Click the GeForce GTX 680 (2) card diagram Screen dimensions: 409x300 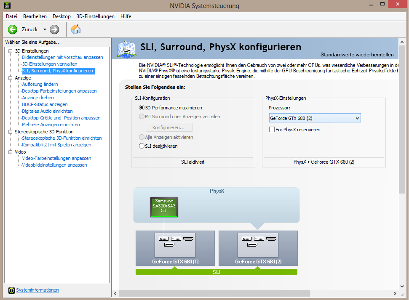click(x=258, y=248)
